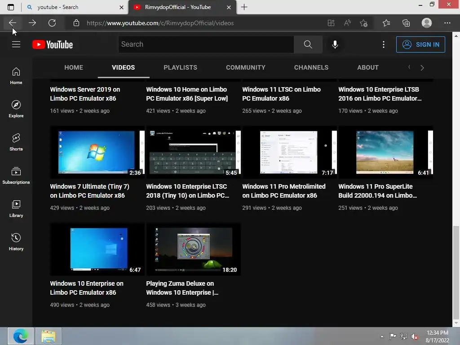Open Windows 7 Ultimate Tiny 7 title
460x345 pixels.
89,191
